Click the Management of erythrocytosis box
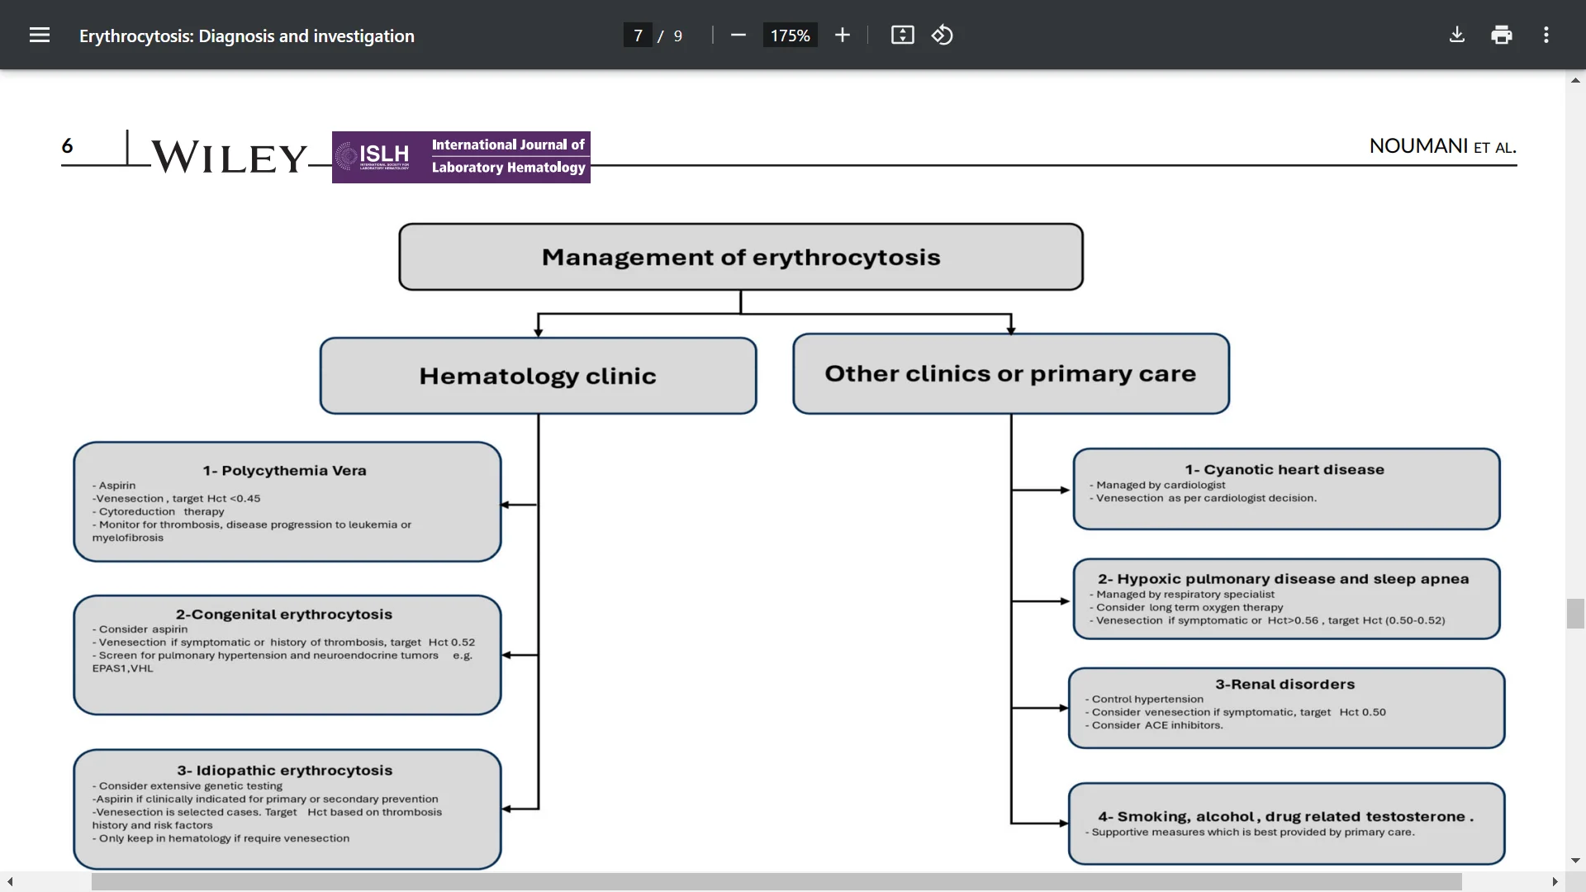This screenshot has width=1586, height=892. (x=741, y=257)
